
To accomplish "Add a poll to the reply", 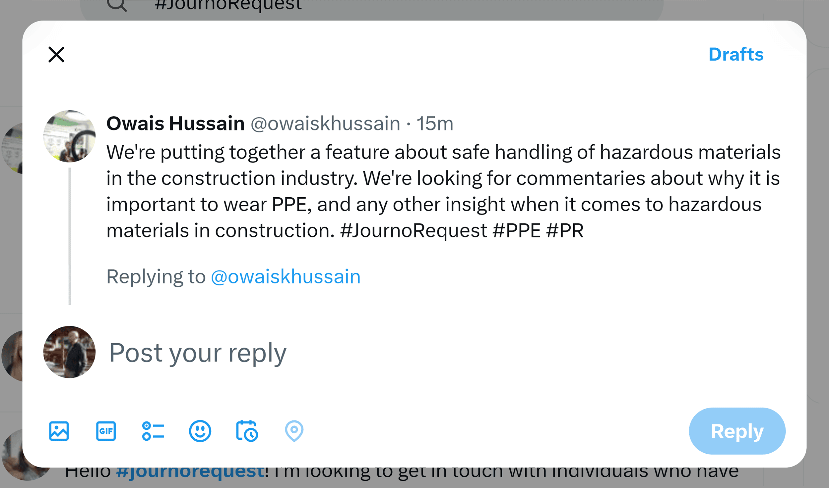I will 153,431.
